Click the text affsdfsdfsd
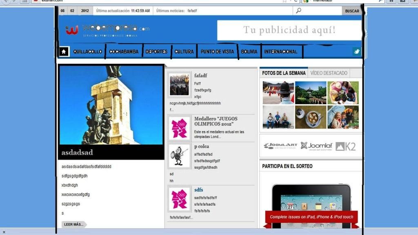The width and height of the screenshot is (418, 235). pos(203,154)
